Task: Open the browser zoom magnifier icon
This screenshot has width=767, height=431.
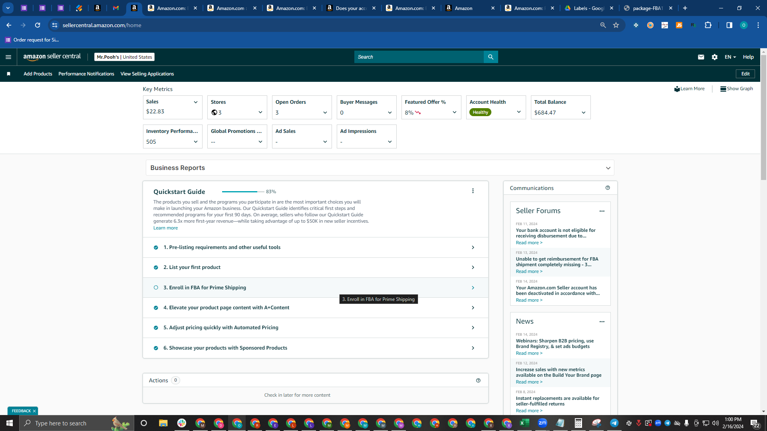Action: coord(603,25)
